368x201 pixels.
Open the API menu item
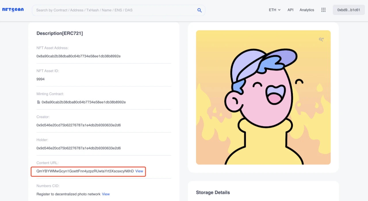(290, 10)
